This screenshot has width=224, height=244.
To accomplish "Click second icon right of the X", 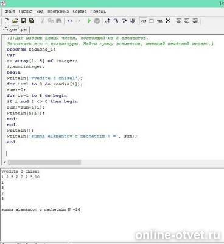I will click(187, 21).
